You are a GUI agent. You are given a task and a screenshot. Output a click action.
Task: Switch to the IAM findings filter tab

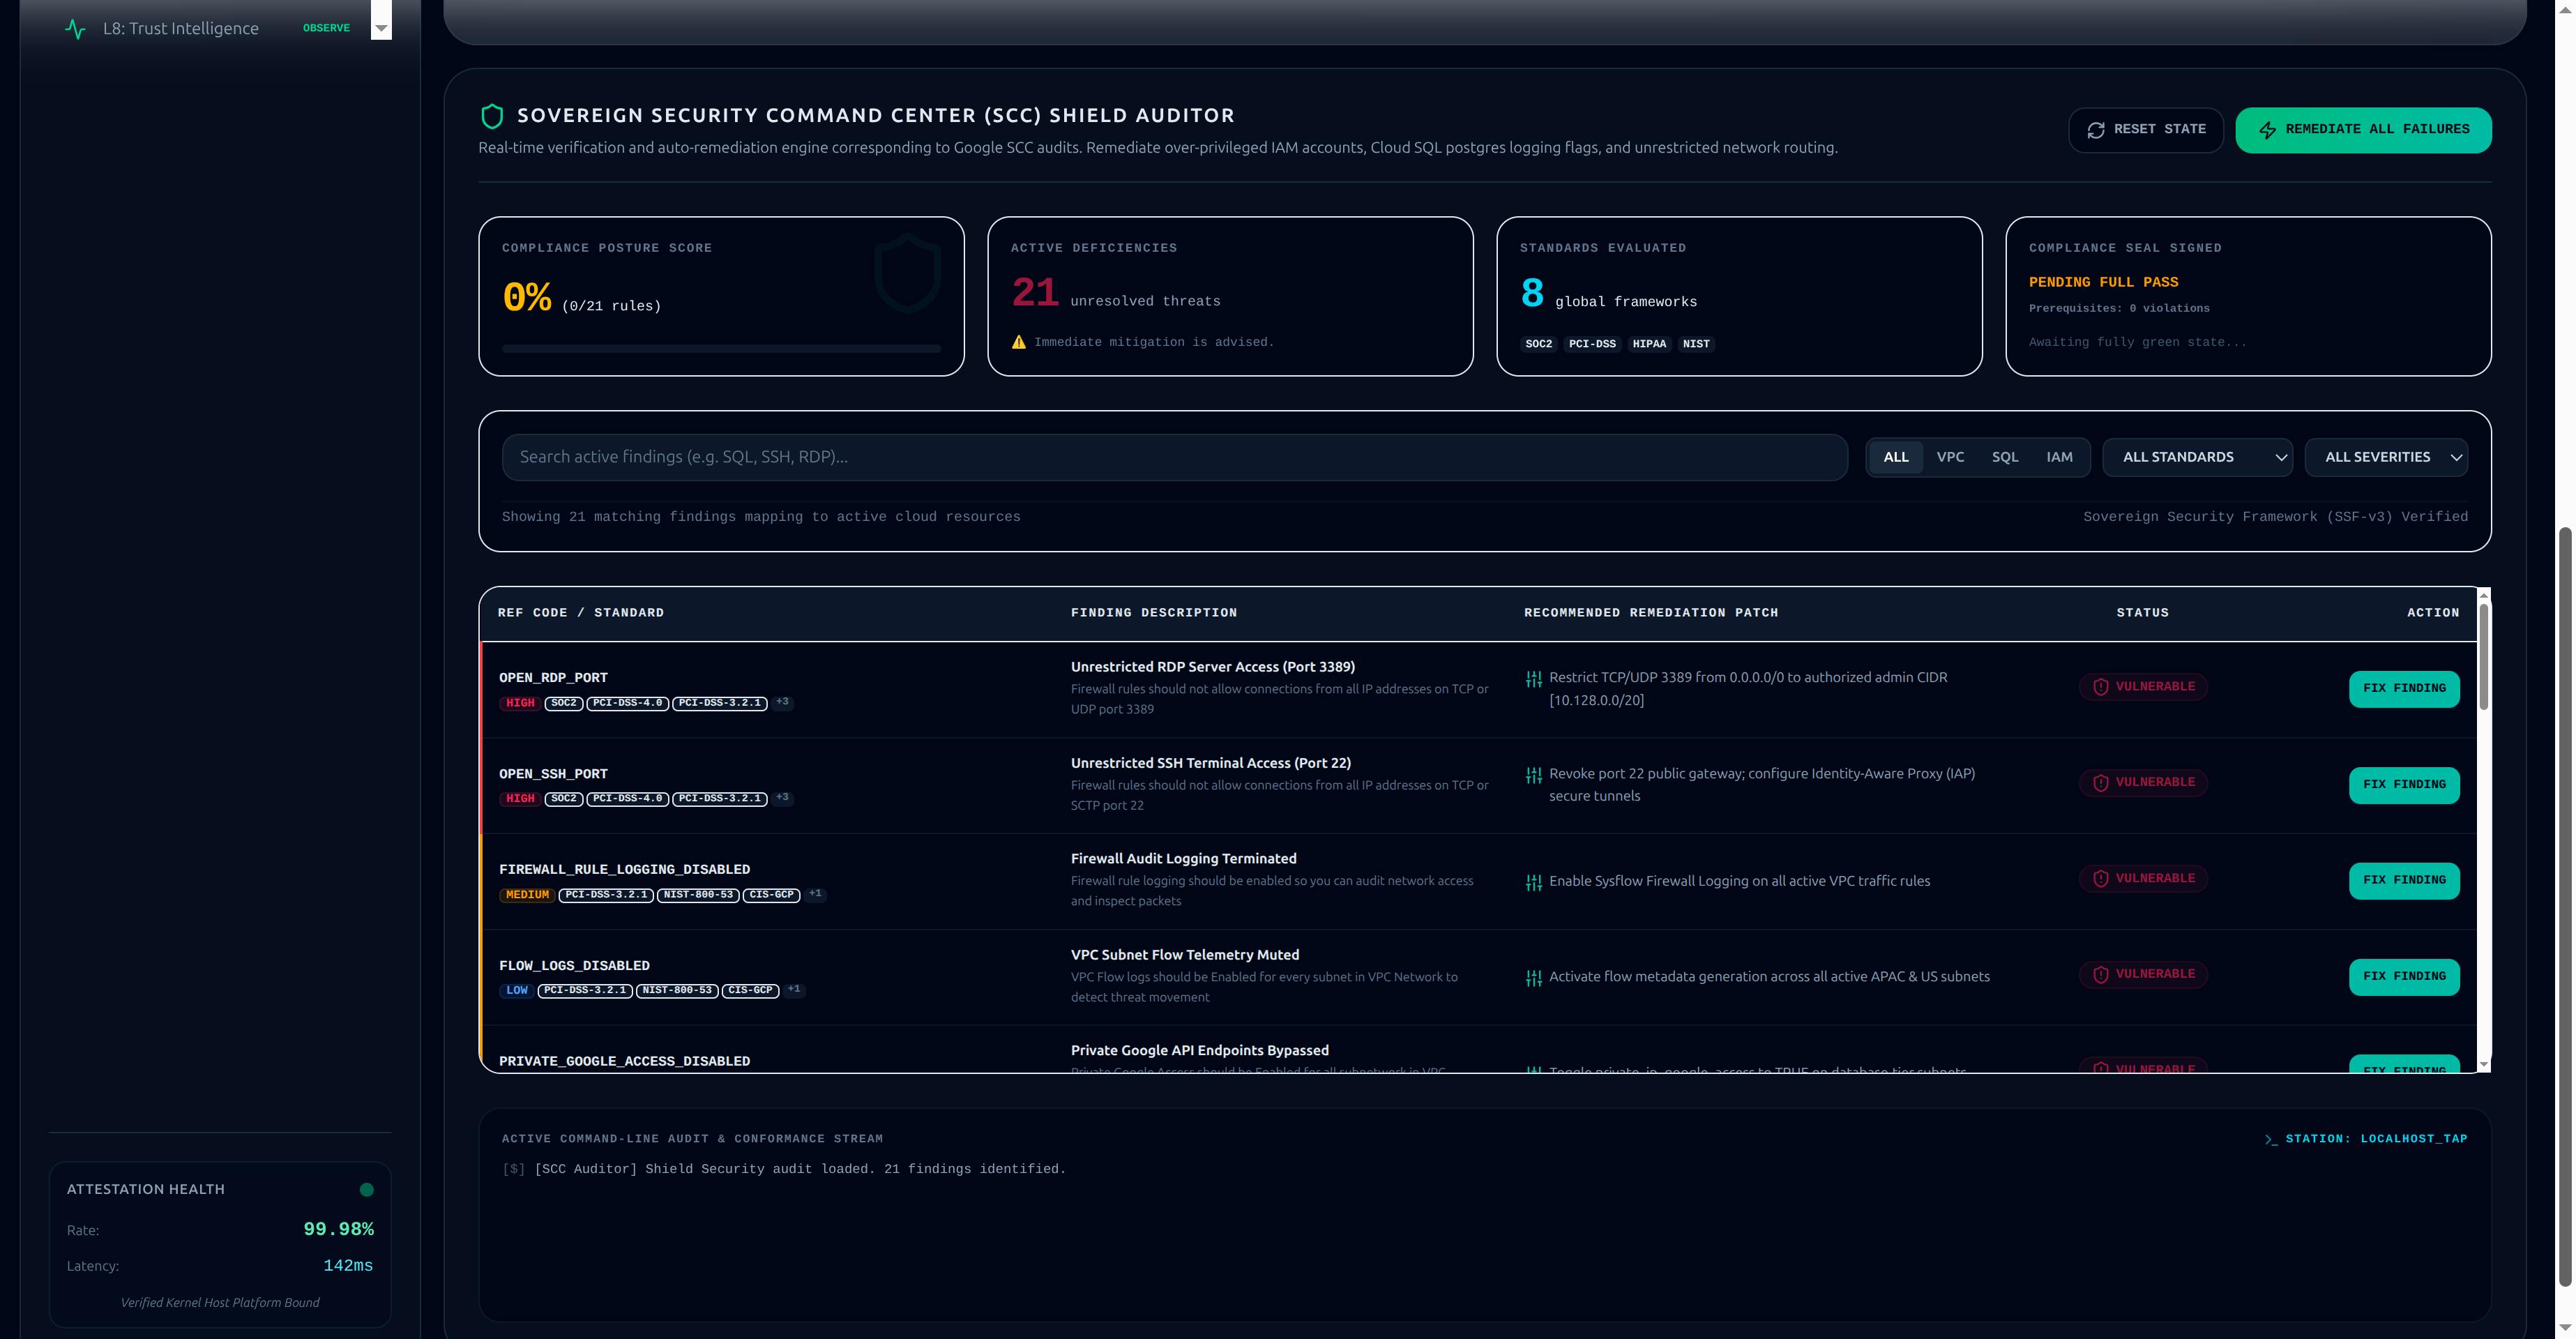point(2059,457)
